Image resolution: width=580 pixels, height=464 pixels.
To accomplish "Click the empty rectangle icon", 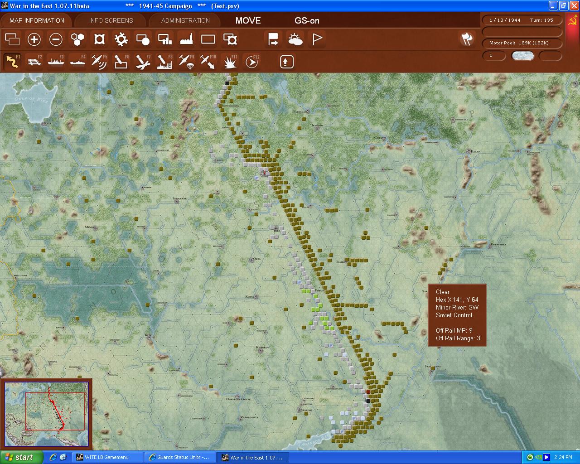I will pyautogui.click(x=208, y=39).
